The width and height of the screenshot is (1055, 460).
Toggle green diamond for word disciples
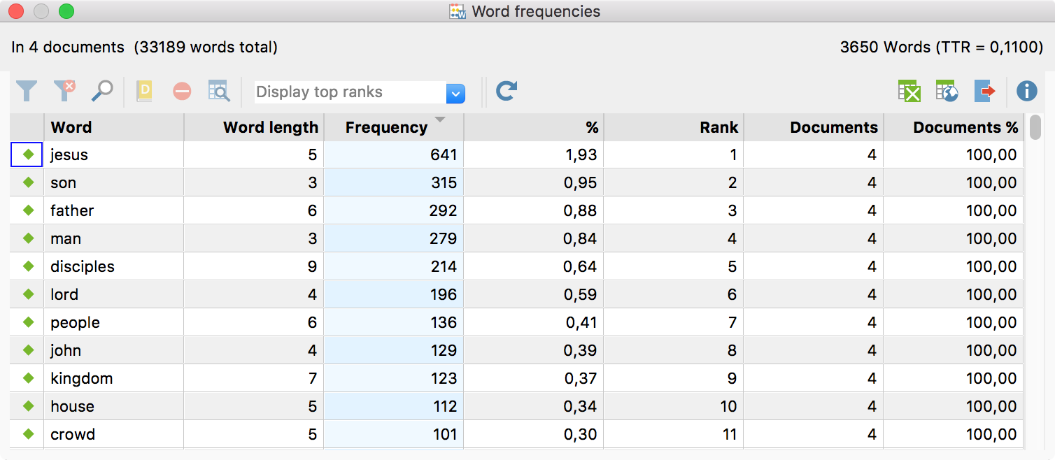click(x=28, y=266)
